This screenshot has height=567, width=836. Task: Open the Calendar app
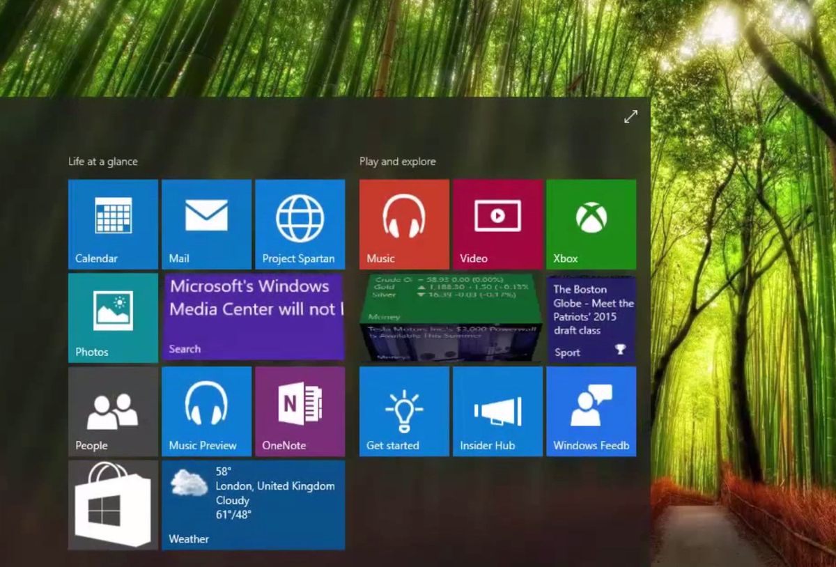pos(112,223)
